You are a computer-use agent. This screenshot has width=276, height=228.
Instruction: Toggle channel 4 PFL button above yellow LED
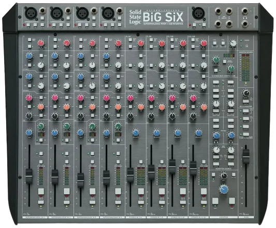pos(118,202)
